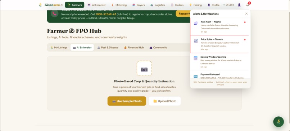Click the phone icon in green banner
The height and width of the screenshot is (131, 290).
pyautogui.click(x=55, y=14)
